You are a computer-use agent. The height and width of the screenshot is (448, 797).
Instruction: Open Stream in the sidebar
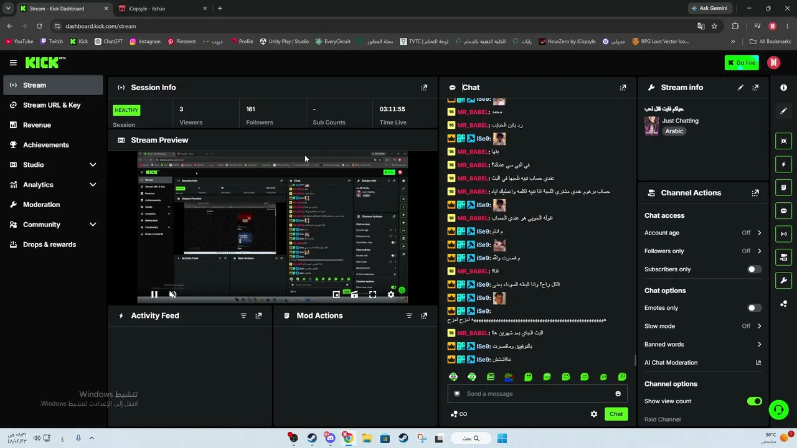coord(53,85)
